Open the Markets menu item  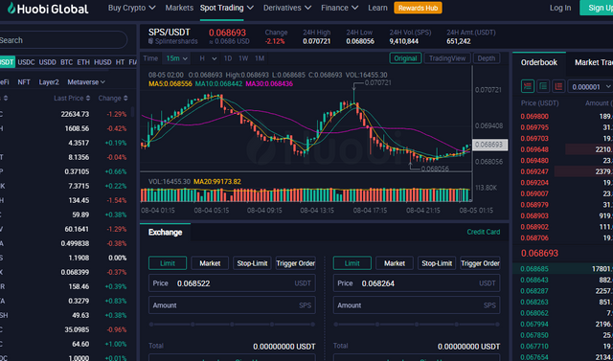point(179,8)
